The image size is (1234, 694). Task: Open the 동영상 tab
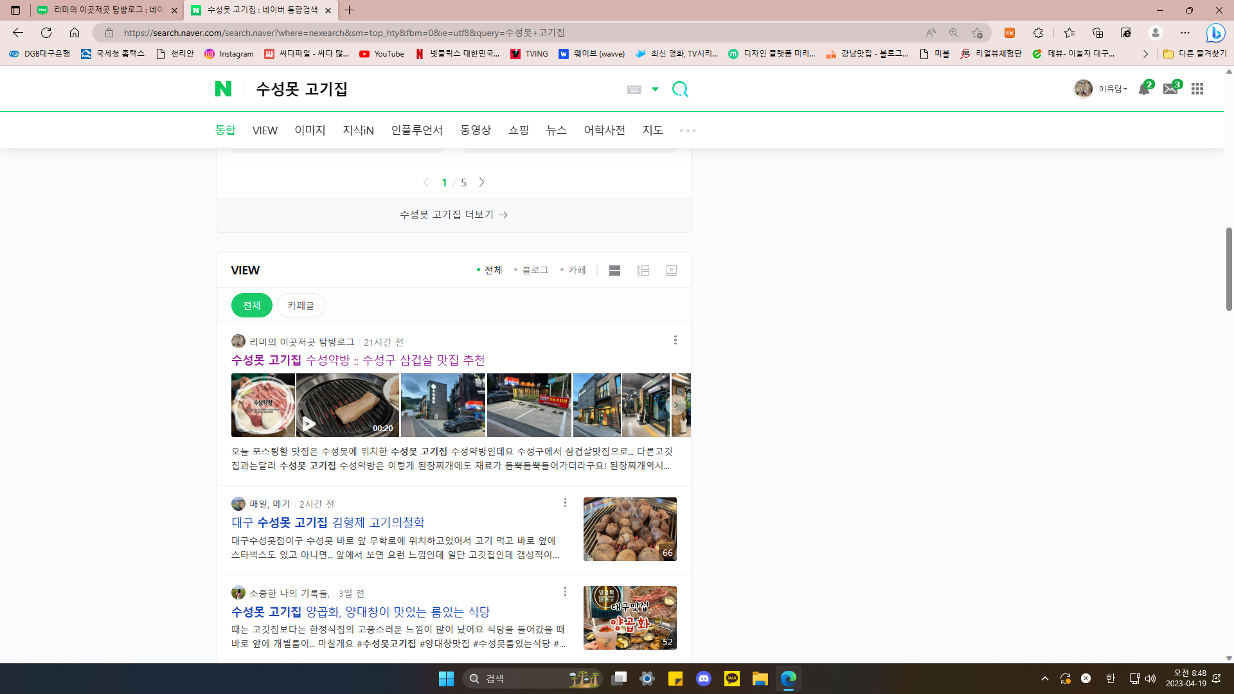point(475,130)
